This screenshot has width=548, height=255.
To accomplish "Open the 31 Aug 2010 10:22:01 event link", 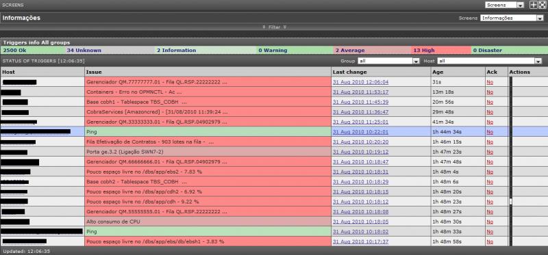I will [360, 132].
